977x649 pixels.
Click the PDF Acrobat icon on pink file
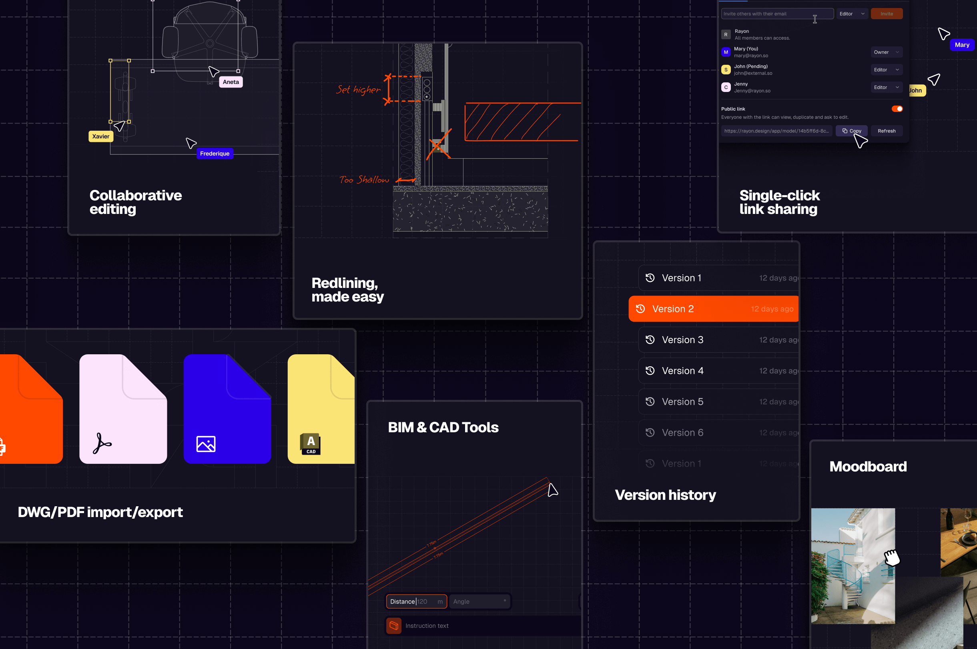pyautogui.click(x=102, y=443)
